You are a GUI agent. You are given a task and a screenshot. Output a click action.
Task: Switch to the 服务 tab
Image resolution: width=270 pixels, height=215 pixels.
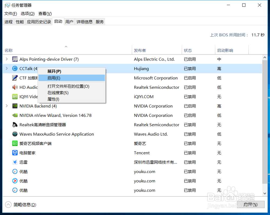pyautogui.click(x=100, y=22)
